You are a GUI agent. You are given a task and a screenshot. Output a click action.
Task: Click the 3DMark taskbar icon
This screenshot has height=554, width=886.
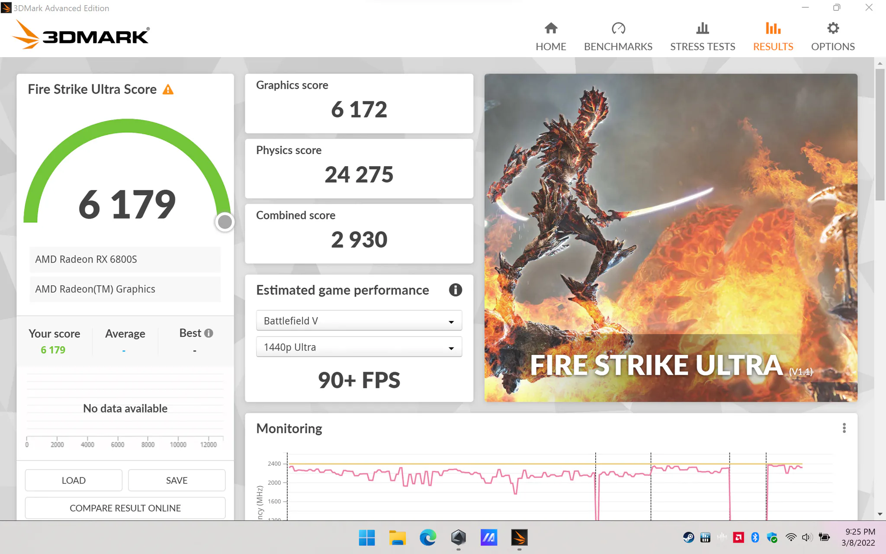click(519, 538)
